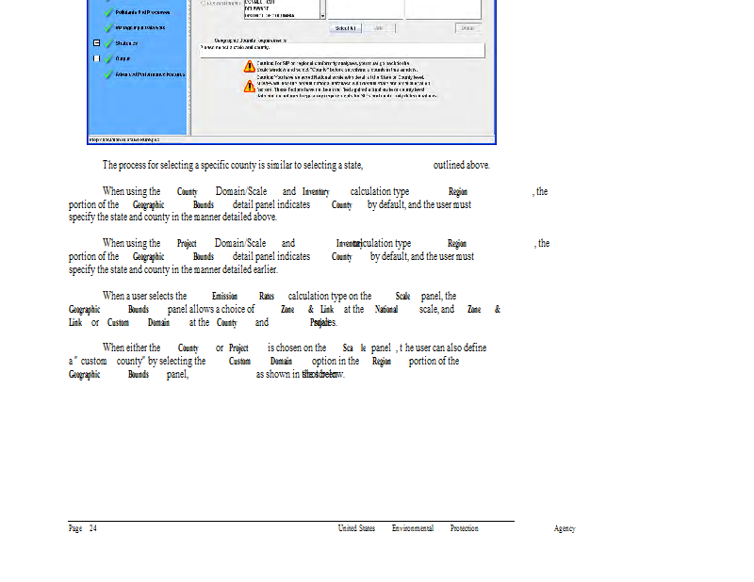Open Advanced Performance Features panel
Screen dimensions: 754x582
coord(150,74)
